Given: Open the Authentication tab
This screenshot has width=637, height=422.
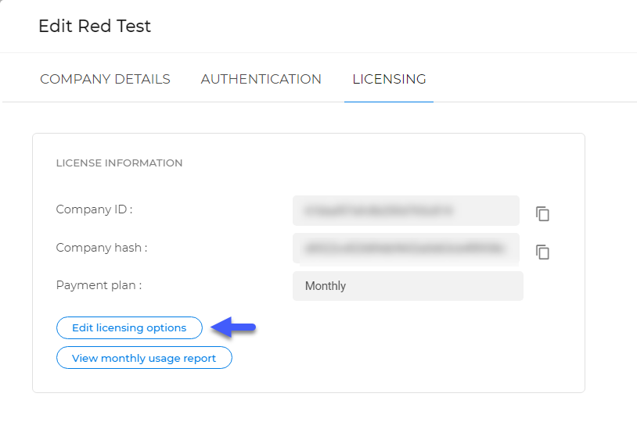Looking at the screenshot, I should click(261, 79).
